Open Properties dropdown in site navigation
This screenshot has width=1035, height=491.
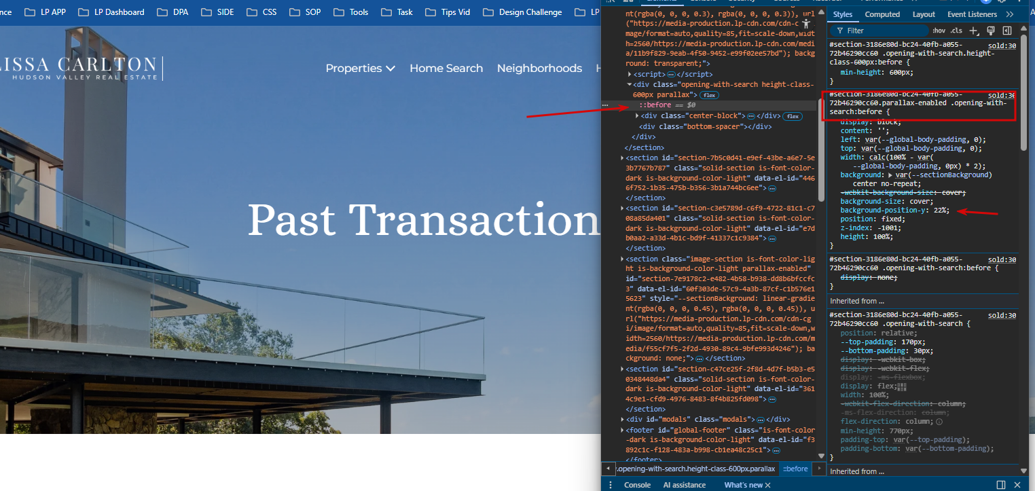click(x=360, y=68)
